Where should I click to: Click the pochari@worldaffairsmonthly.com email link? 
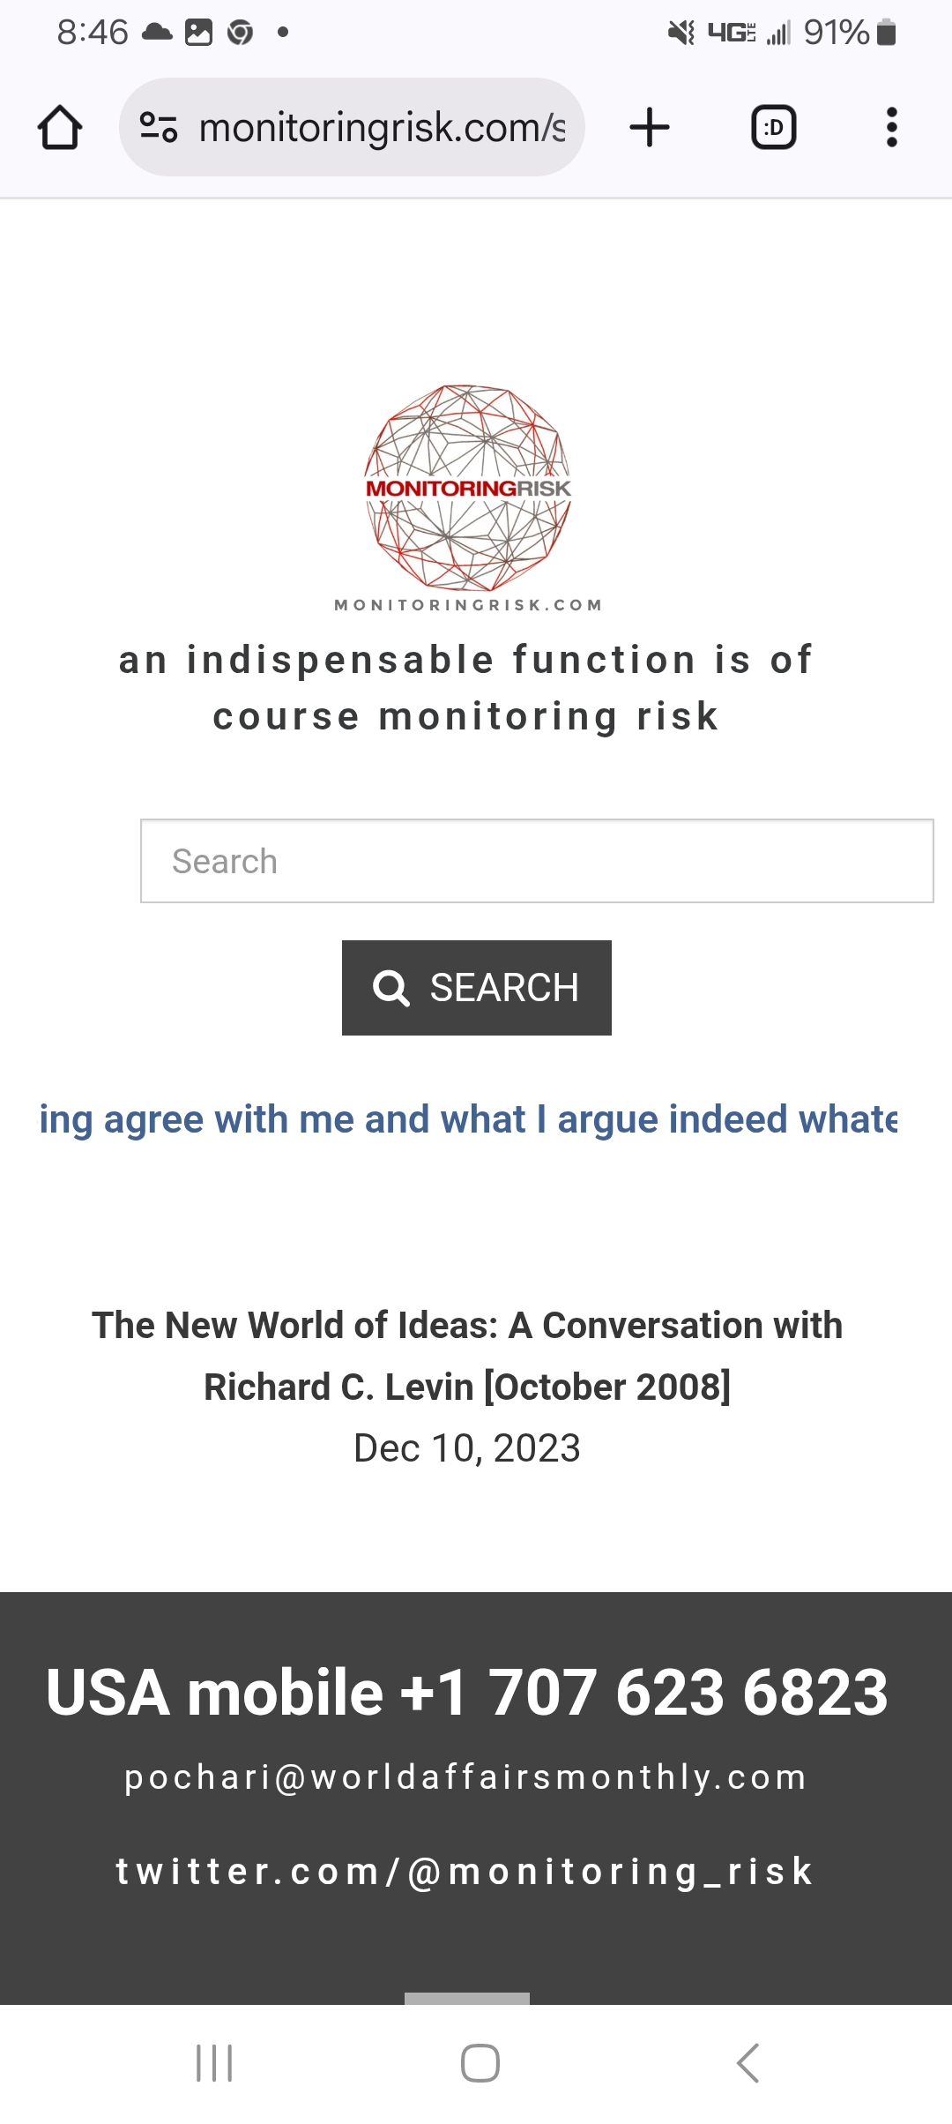click(466, 1777)
